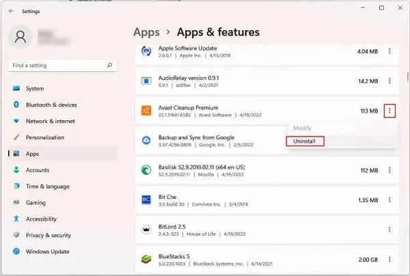
Task: Click the greyed Modify menu entry
Action: [302, 128]
